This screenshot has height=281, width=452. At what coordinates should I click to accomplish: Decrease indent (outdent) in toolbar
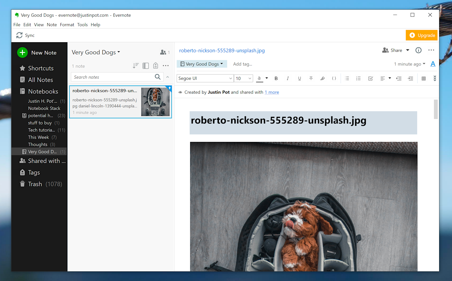tap(399, 78)
